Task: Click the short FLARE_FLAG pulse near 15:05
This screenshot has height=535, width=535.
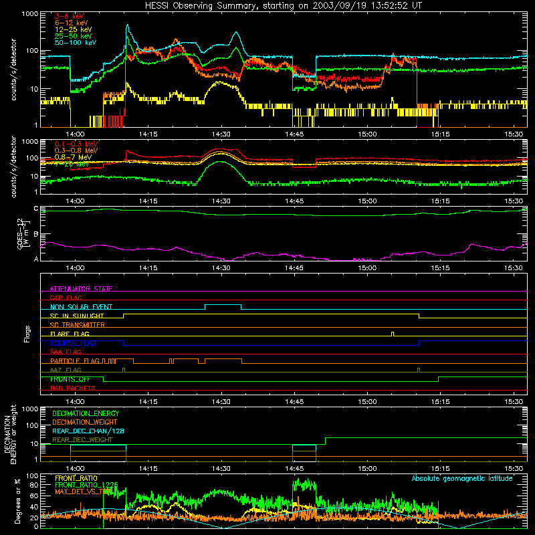Action: click(x=393, y=334)
